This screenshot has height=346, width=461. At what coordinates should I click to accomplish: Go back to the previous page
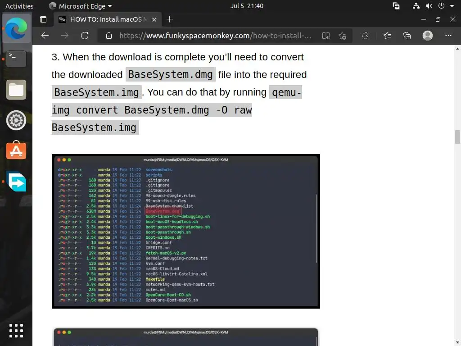[x=45, y=36]
